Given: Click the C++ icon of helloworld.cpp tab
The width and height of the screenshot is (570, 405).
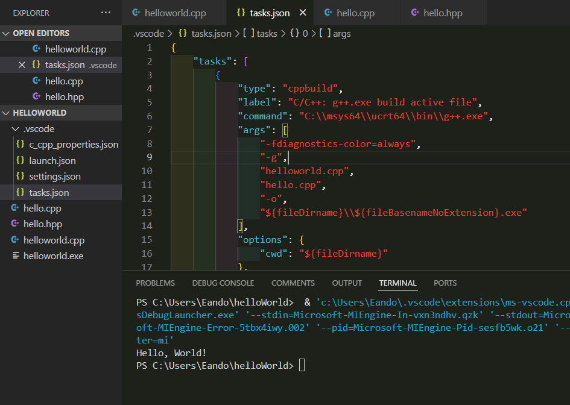Looking at the screenshot, I should 136,13.
